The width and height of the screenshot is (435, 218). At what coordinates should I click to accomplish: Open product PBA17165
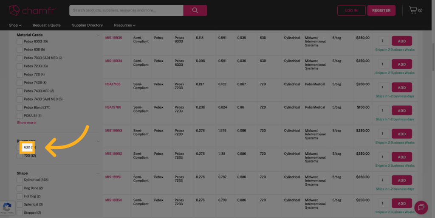tap(113, 84)
